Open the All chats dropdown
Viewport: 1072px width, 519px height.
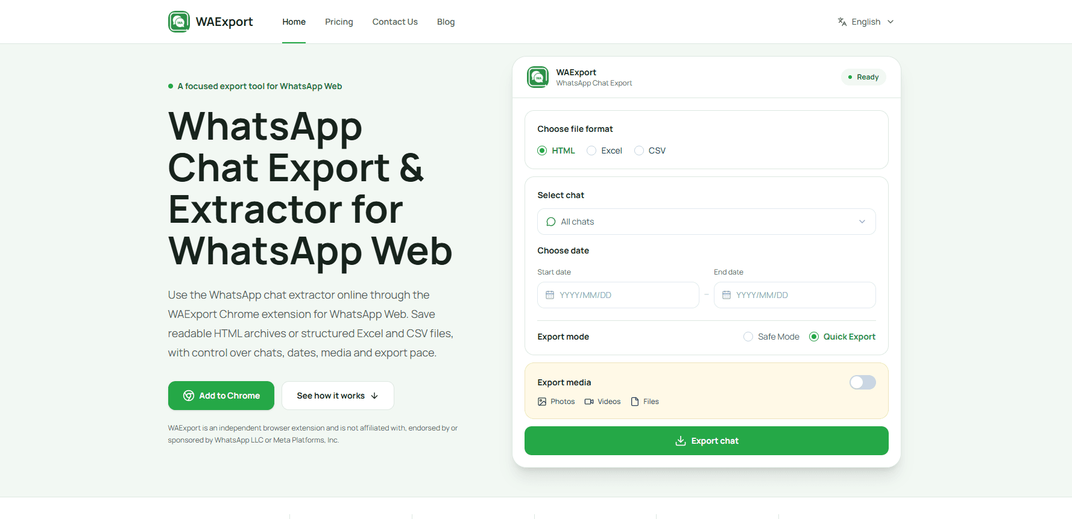707,222
